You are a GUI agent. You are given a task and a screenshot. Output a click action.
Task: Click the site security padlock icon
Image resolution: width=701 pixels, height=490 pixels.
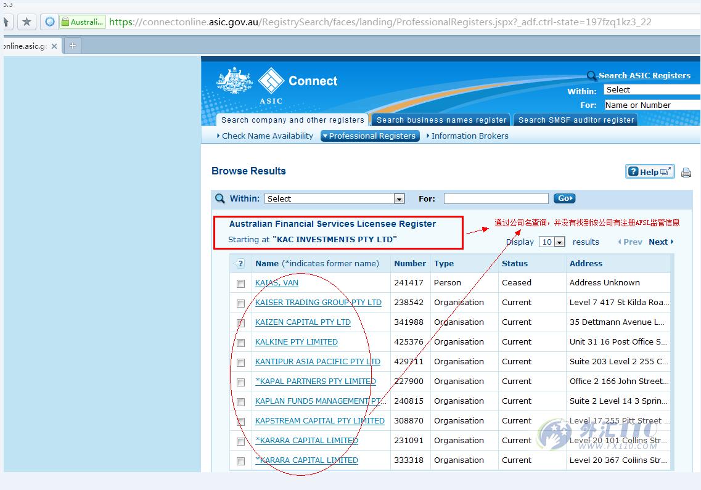coord(65,22)
